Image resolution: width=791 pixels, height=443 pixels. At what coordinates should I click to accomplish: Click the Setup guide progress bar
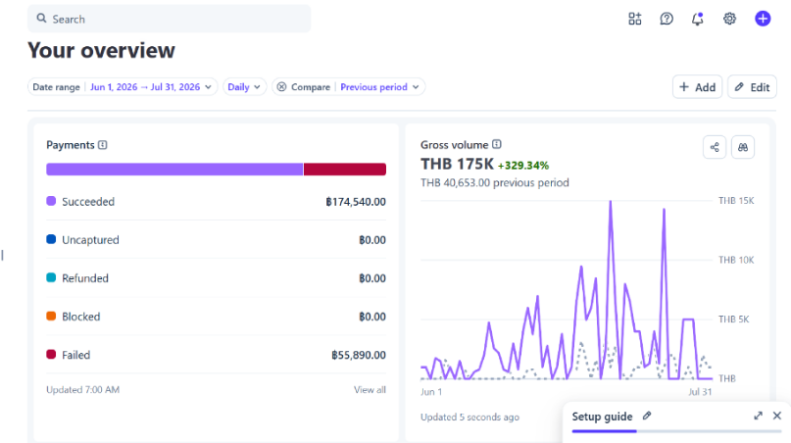tap(676, 431)
